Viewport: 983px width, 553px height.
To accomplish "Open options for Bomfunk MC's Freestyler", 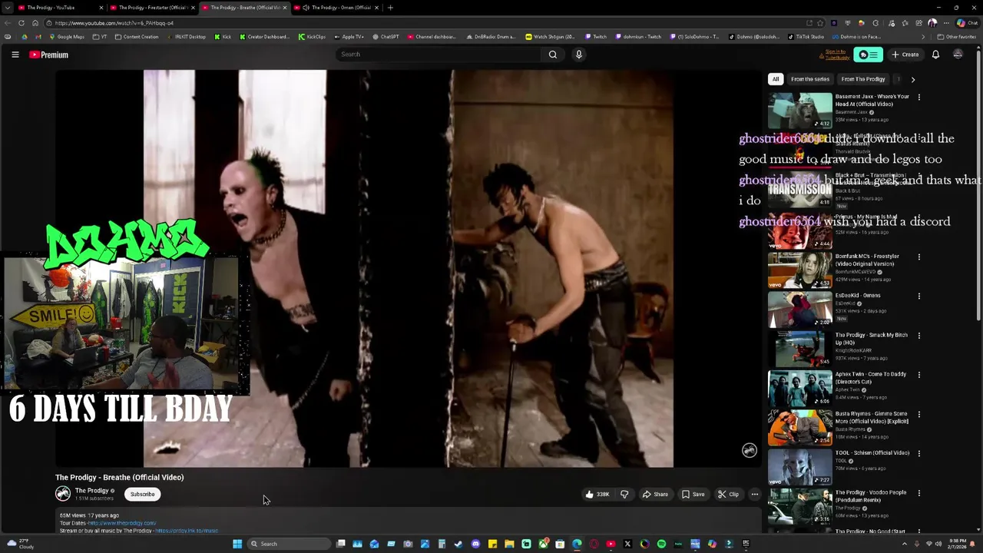I will (918, 257).
